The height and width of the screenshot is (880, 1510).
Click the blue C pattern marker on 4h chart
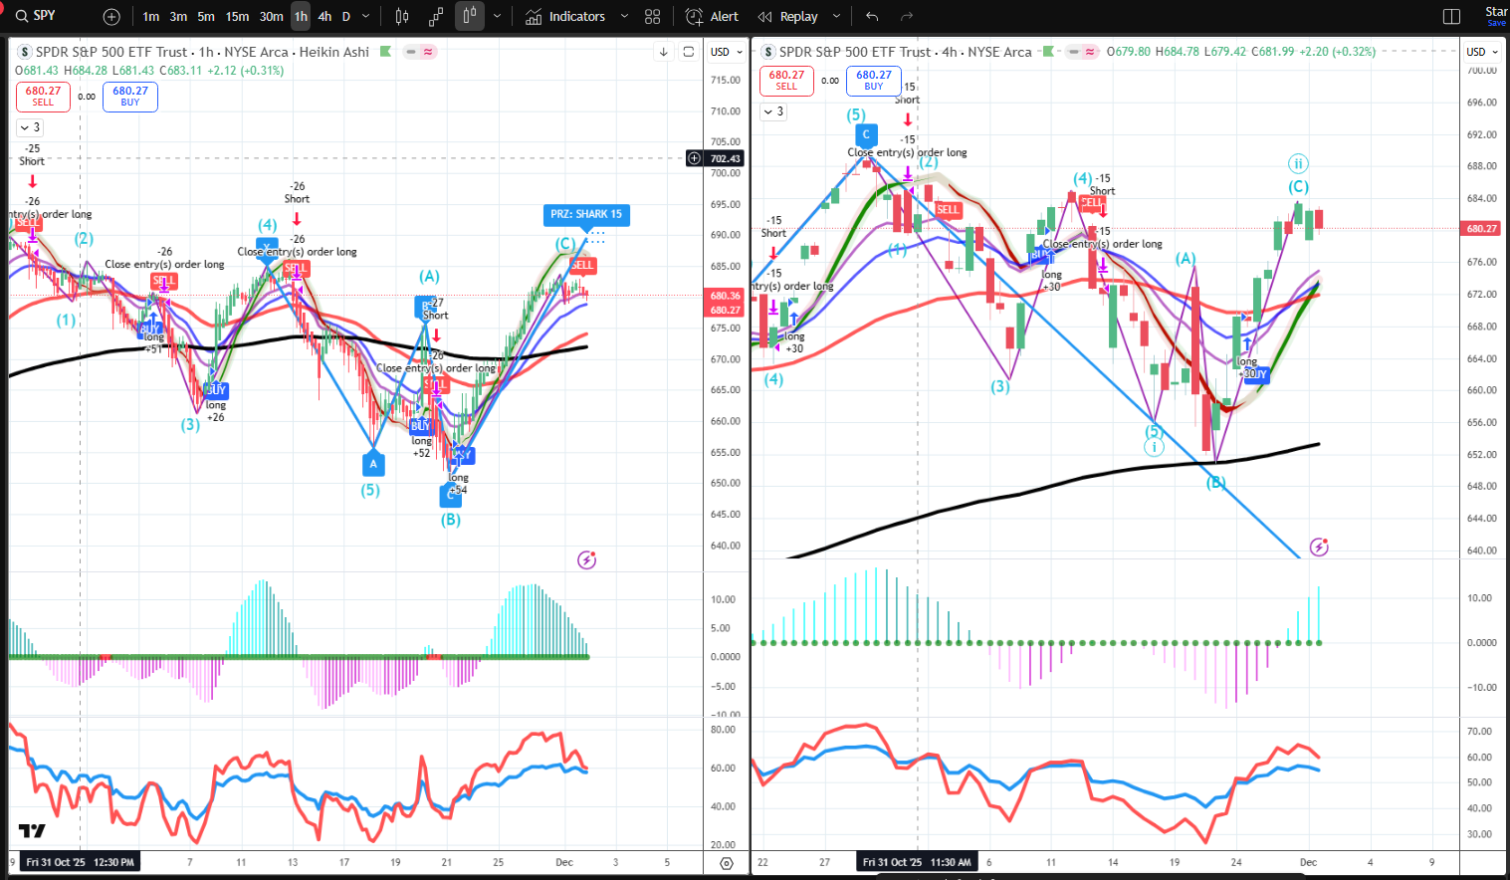pos(866,134)
